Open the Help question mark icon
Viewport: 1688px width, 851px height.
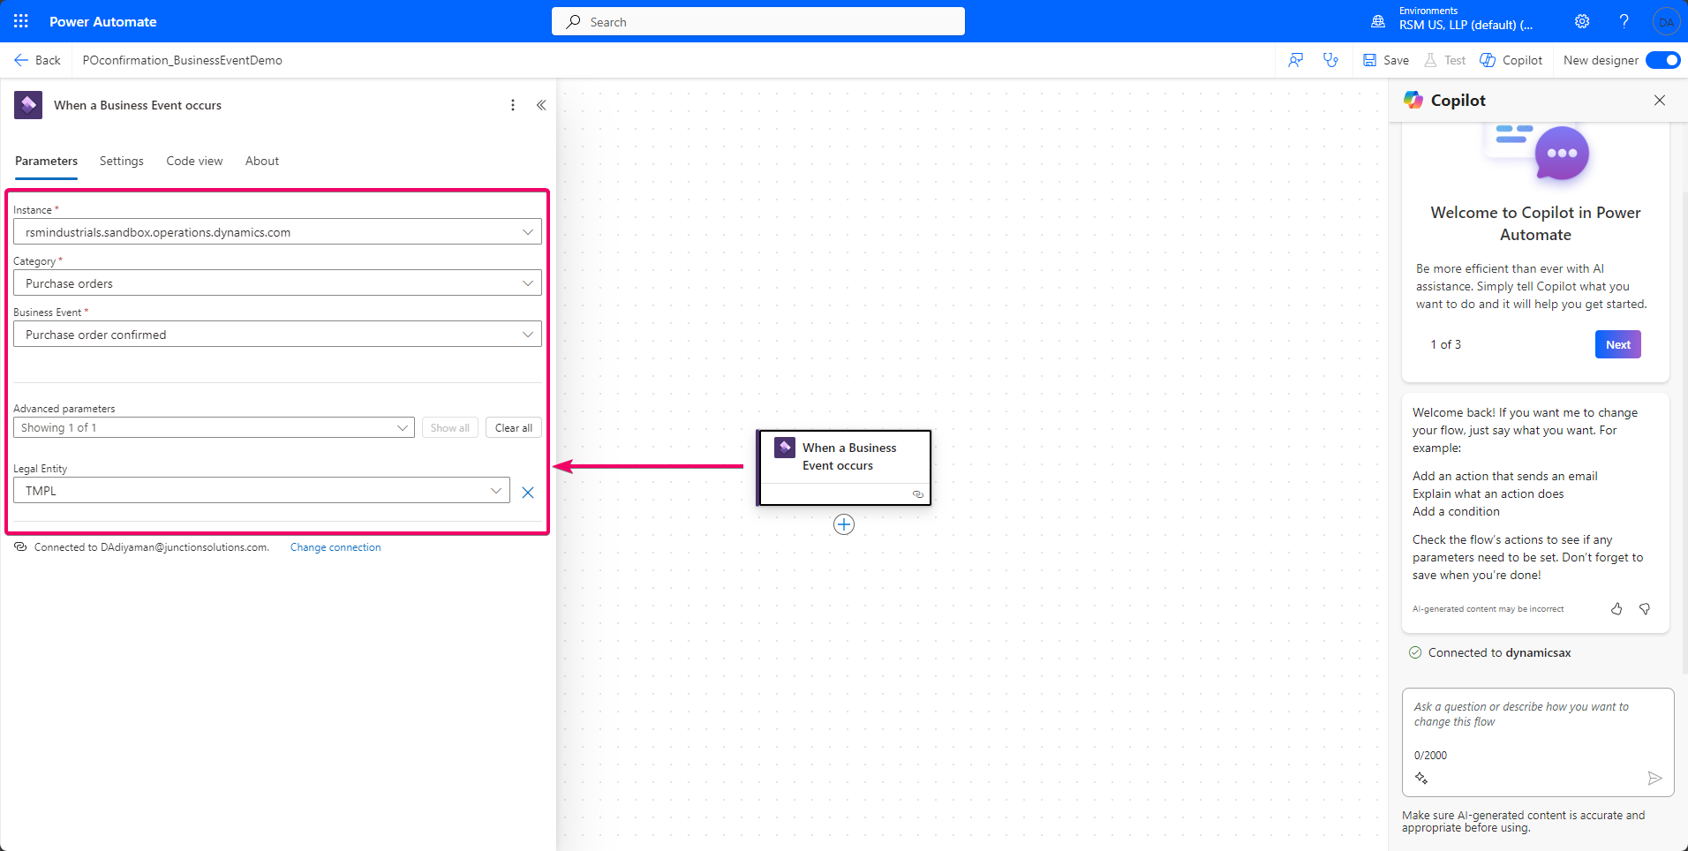click(x=1624, y=21)
